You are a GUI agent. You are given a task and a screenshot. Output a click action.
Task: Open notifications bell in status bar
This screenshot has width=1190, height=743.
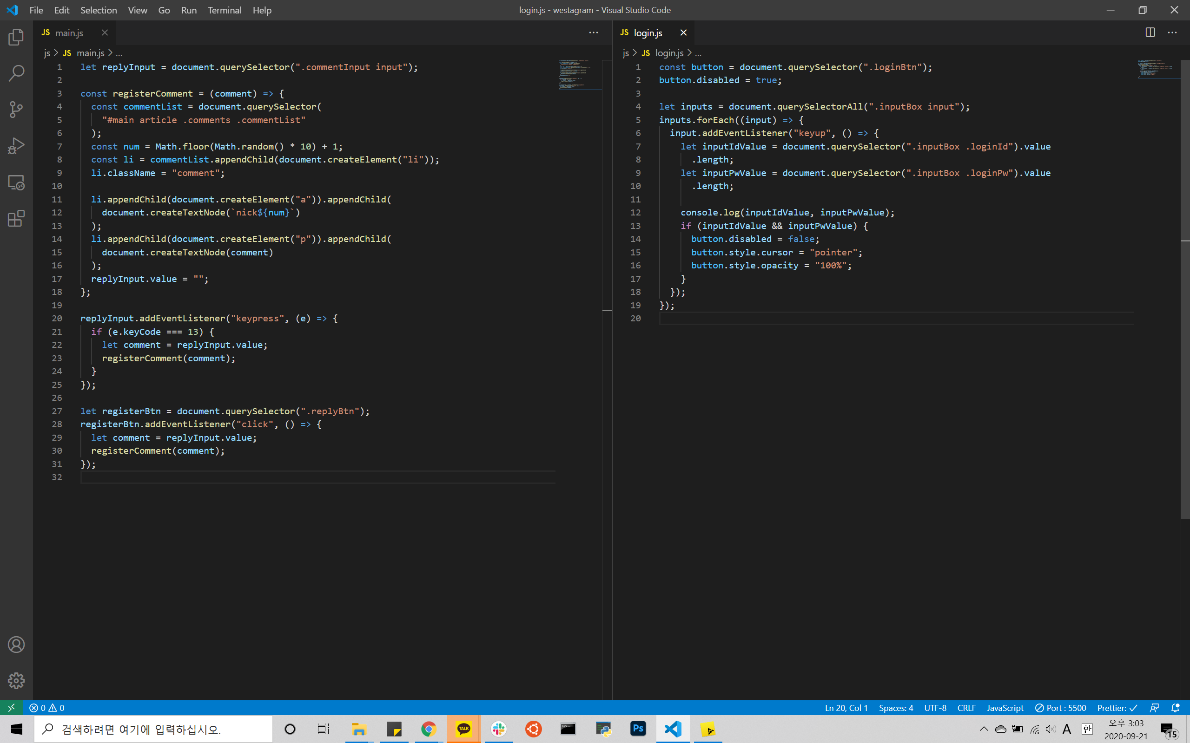coord(1175,708)
